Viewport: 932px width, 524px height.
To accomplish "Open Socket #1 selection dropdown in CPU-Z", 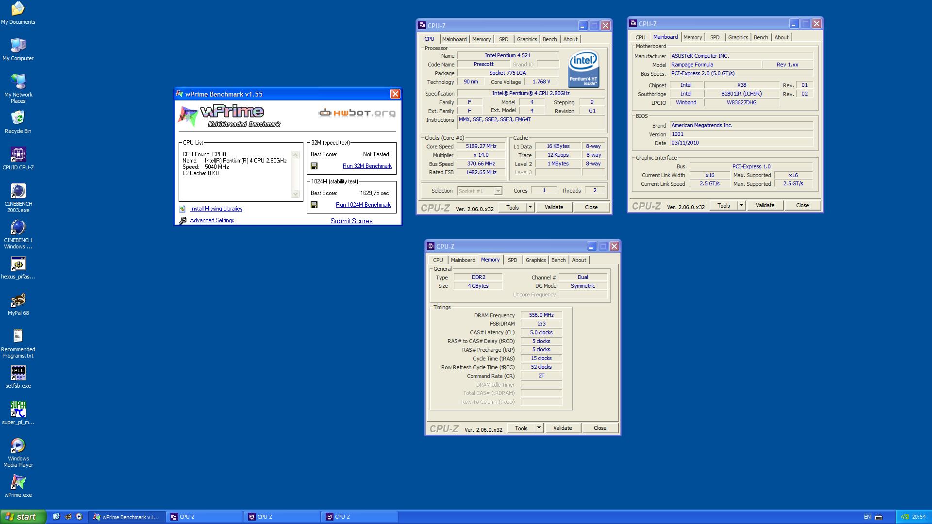I will tap(480, 191).
